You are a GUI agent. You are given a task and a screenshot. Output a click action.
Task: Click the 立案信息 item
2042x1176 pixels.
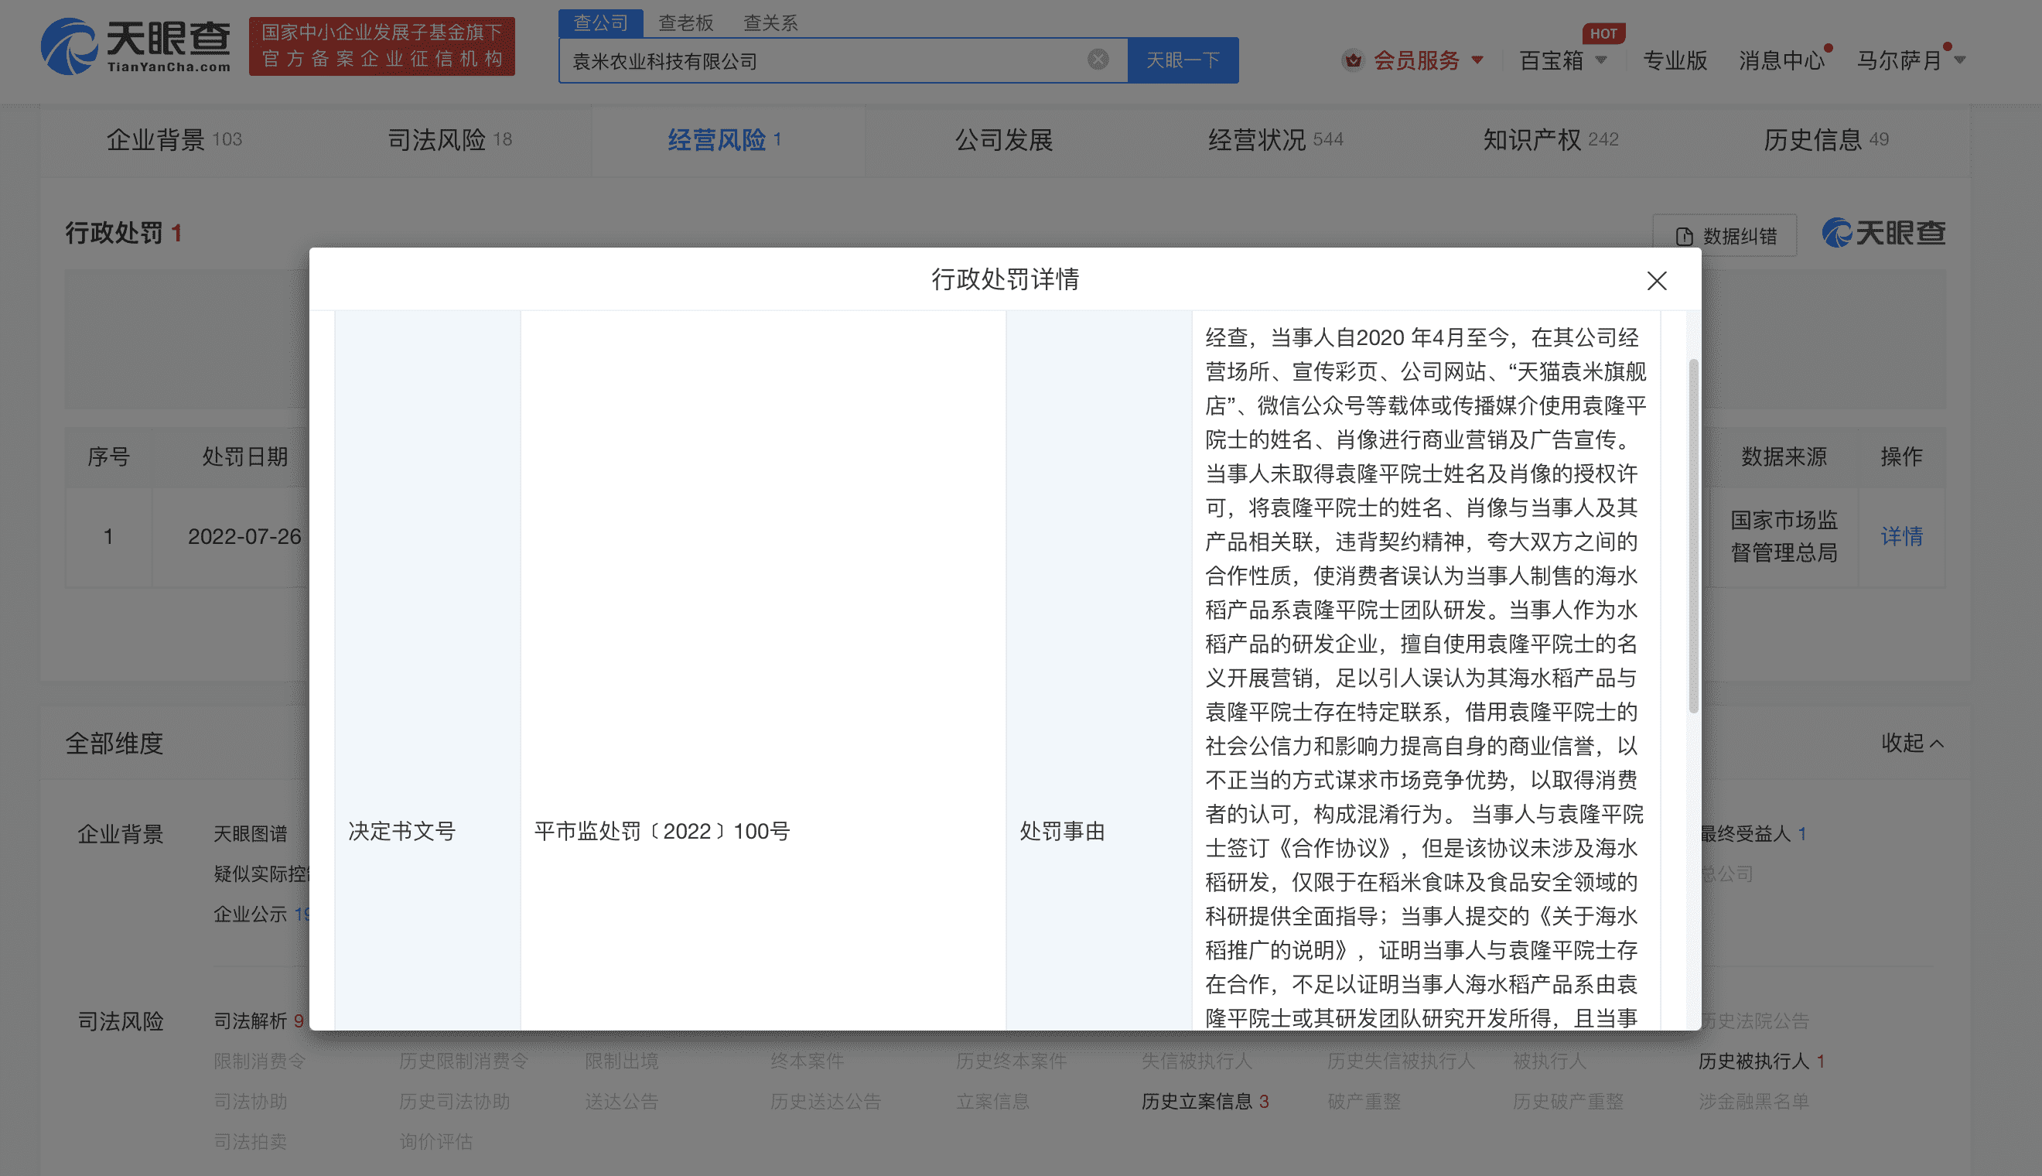992,1101
